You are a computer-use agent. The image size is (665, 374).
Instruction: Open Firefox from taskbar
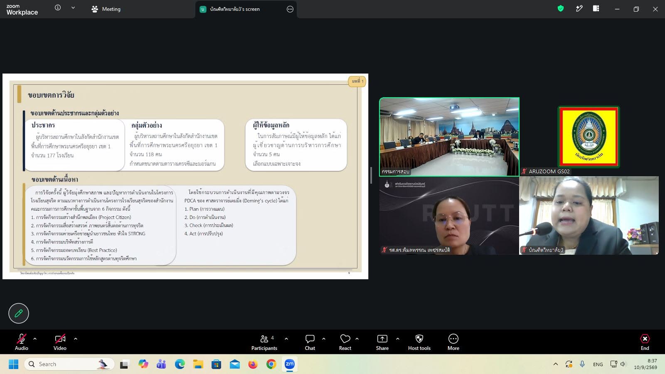point(253,364)
